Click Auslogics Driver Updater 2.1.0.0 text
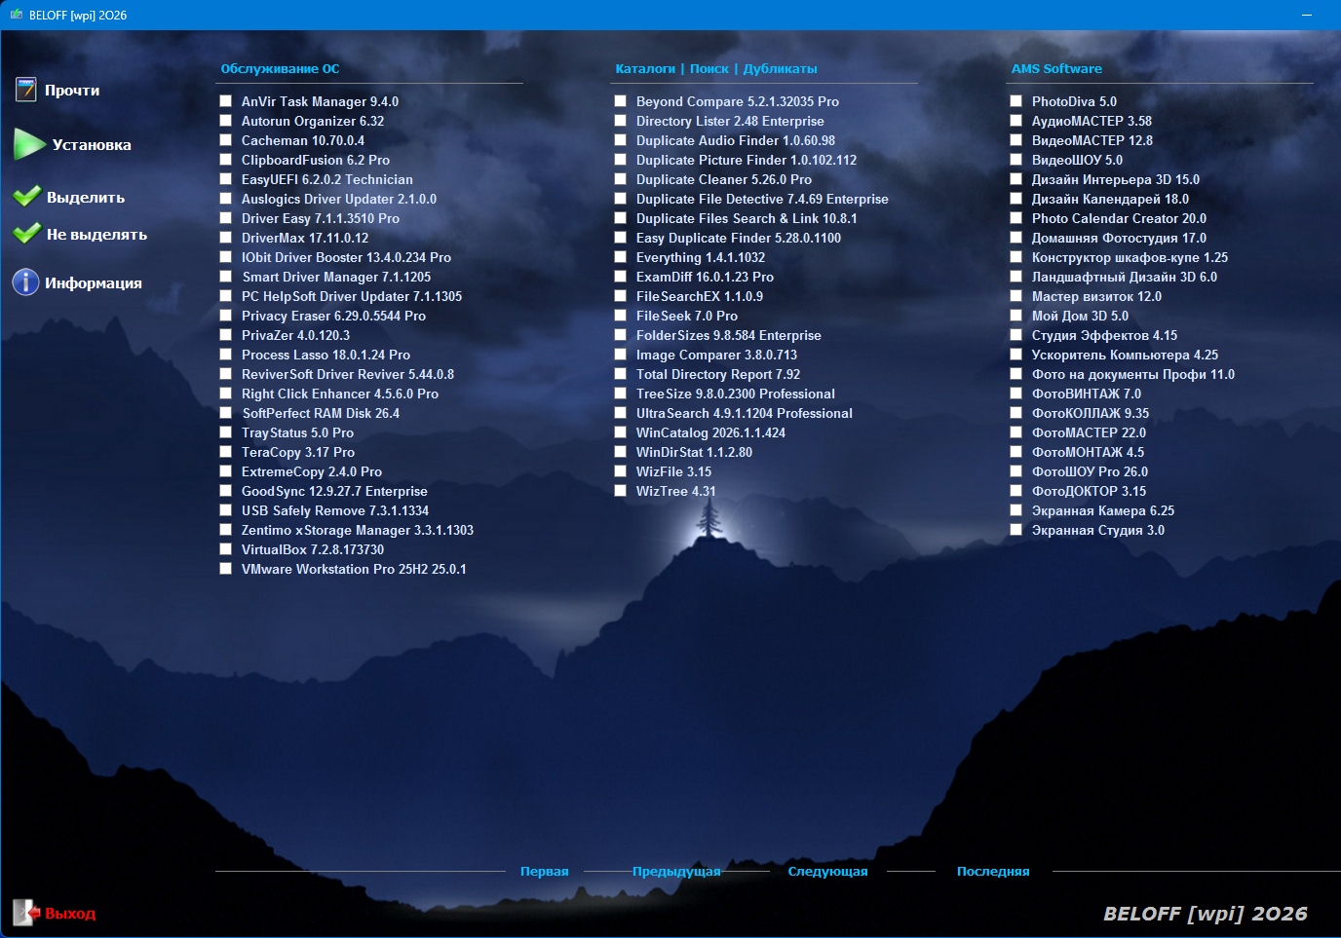 [339, 199]
